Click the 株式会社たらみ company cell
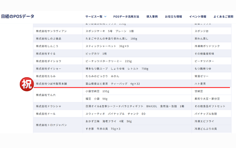This screenshot has width=236, height=148. (58, 76)
